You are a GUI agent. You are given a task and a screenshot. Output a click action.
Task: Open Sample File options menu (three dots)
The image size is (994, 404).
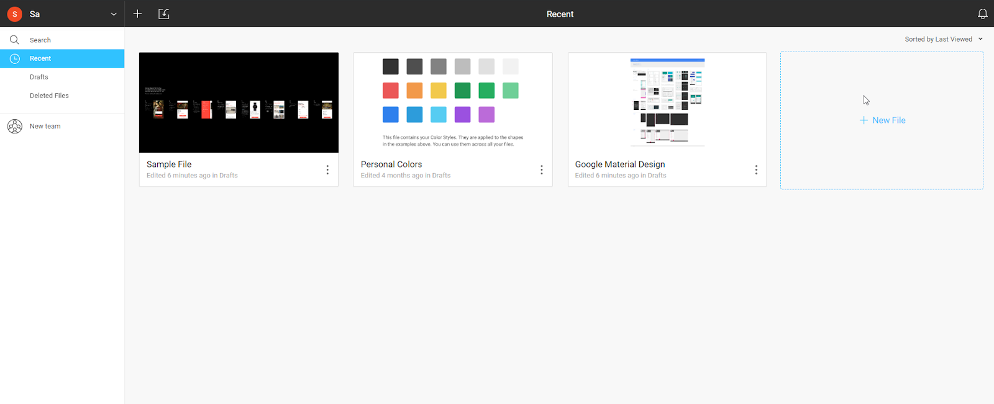click(x=327, y=170)
